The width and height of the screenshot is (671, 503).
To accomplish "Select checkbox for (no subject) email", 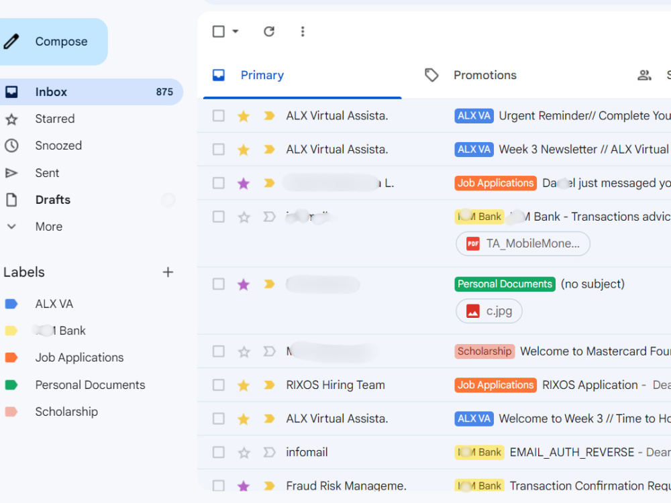I will (x=219, y=284).
